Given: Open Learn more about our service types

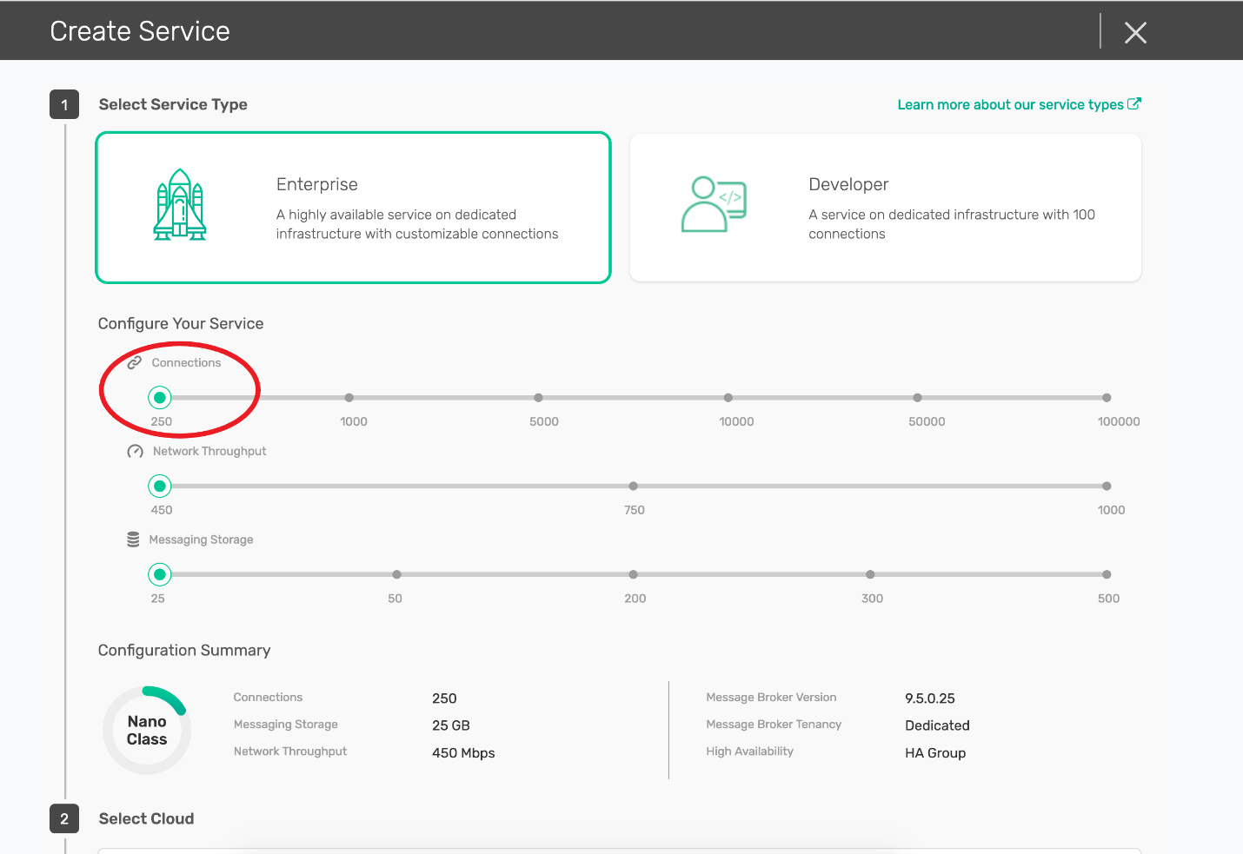Looking at the screenshot, I should click(x=1018, y=104).
